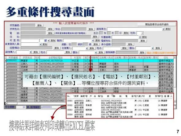Image resolution: width=181 pixels, height=136 pixels.
Task: Open the 職稱 dropdown arrow
Action: coord(93,41)
